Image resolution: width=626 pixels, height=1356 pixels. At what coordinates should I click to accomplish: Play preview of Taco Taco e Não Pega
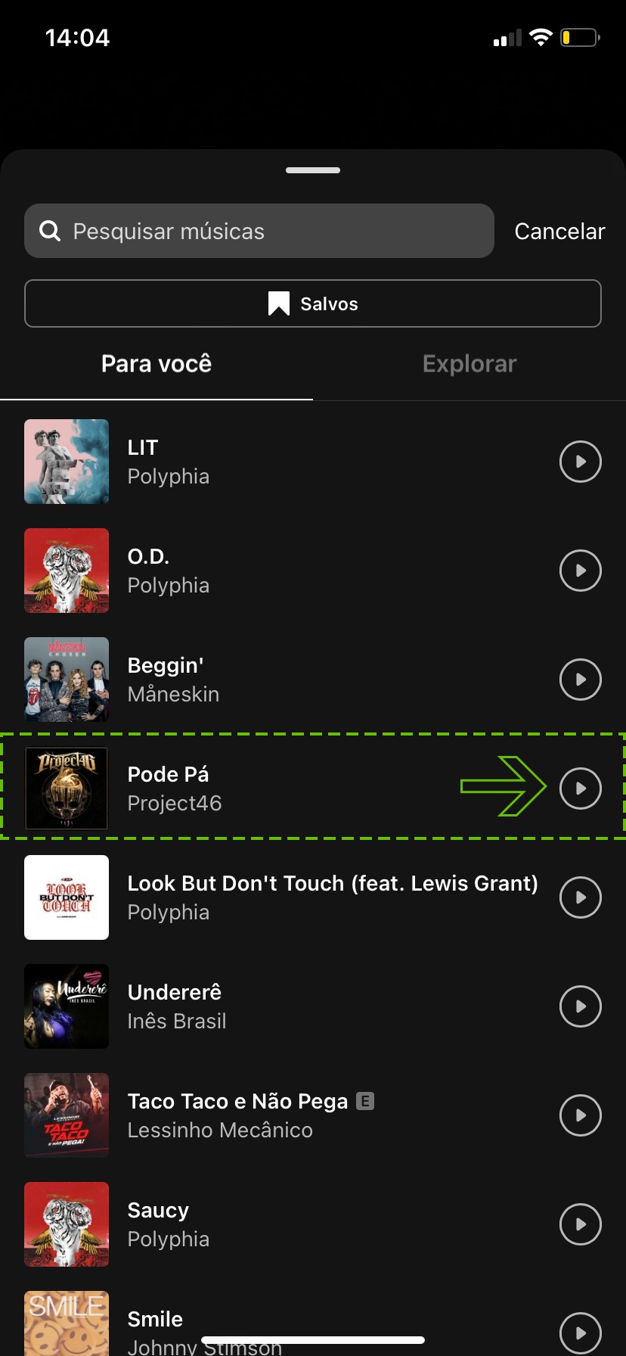[580, 1115]
